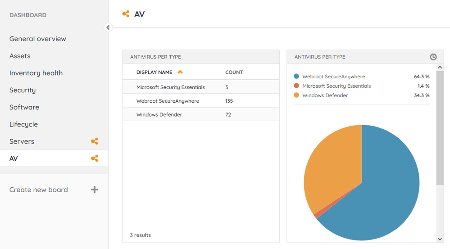Toggle Webroot SecureAnywhere blue legend dot
The width and height of the screenshot is (450, 249).
point(296,77)
